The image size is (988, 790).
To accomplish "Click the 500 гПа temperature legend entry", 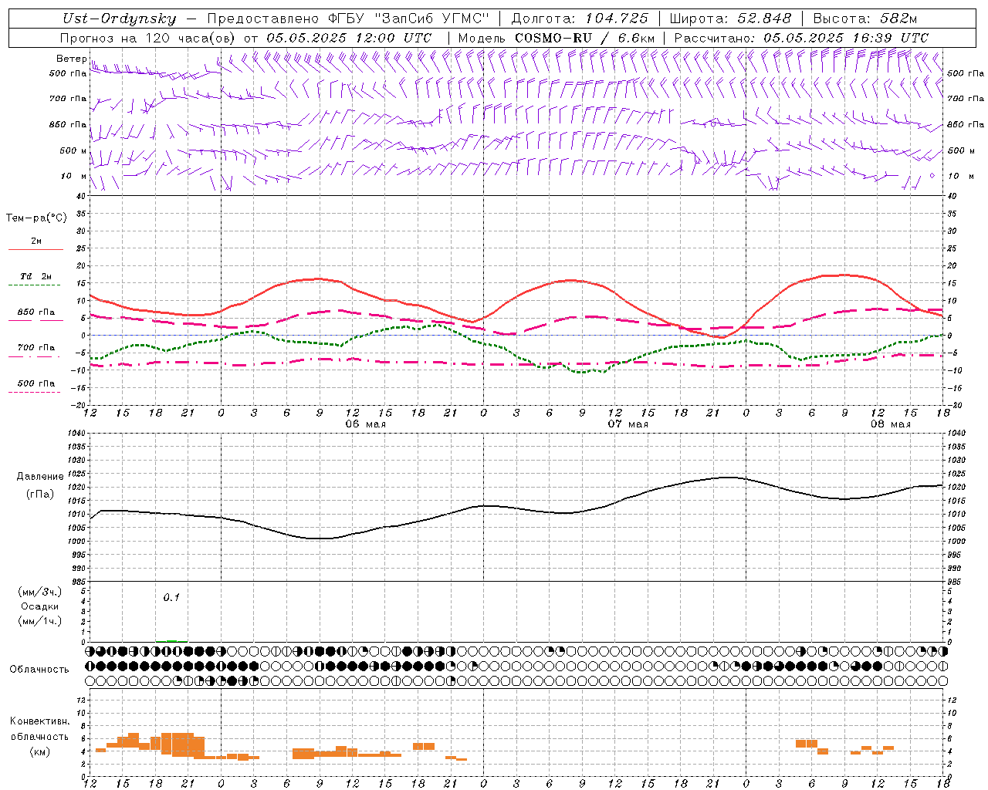I will 36,383.
